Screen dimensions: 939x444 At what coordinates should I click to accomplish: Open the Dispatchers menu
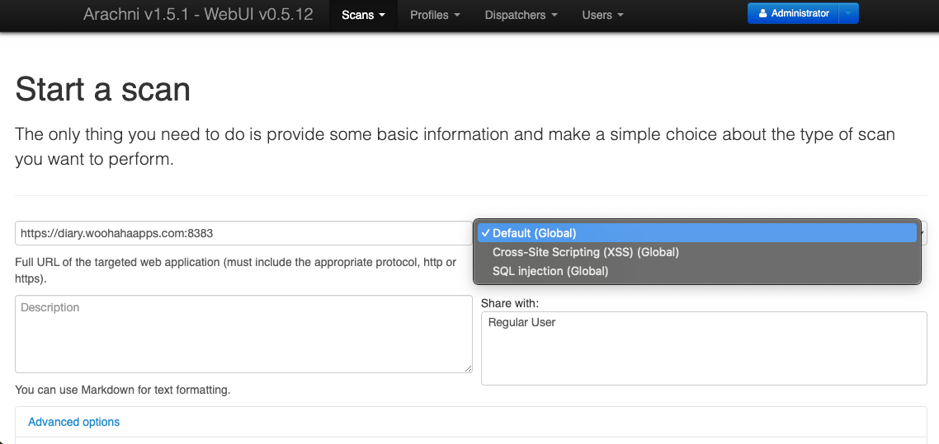(521, 15)
